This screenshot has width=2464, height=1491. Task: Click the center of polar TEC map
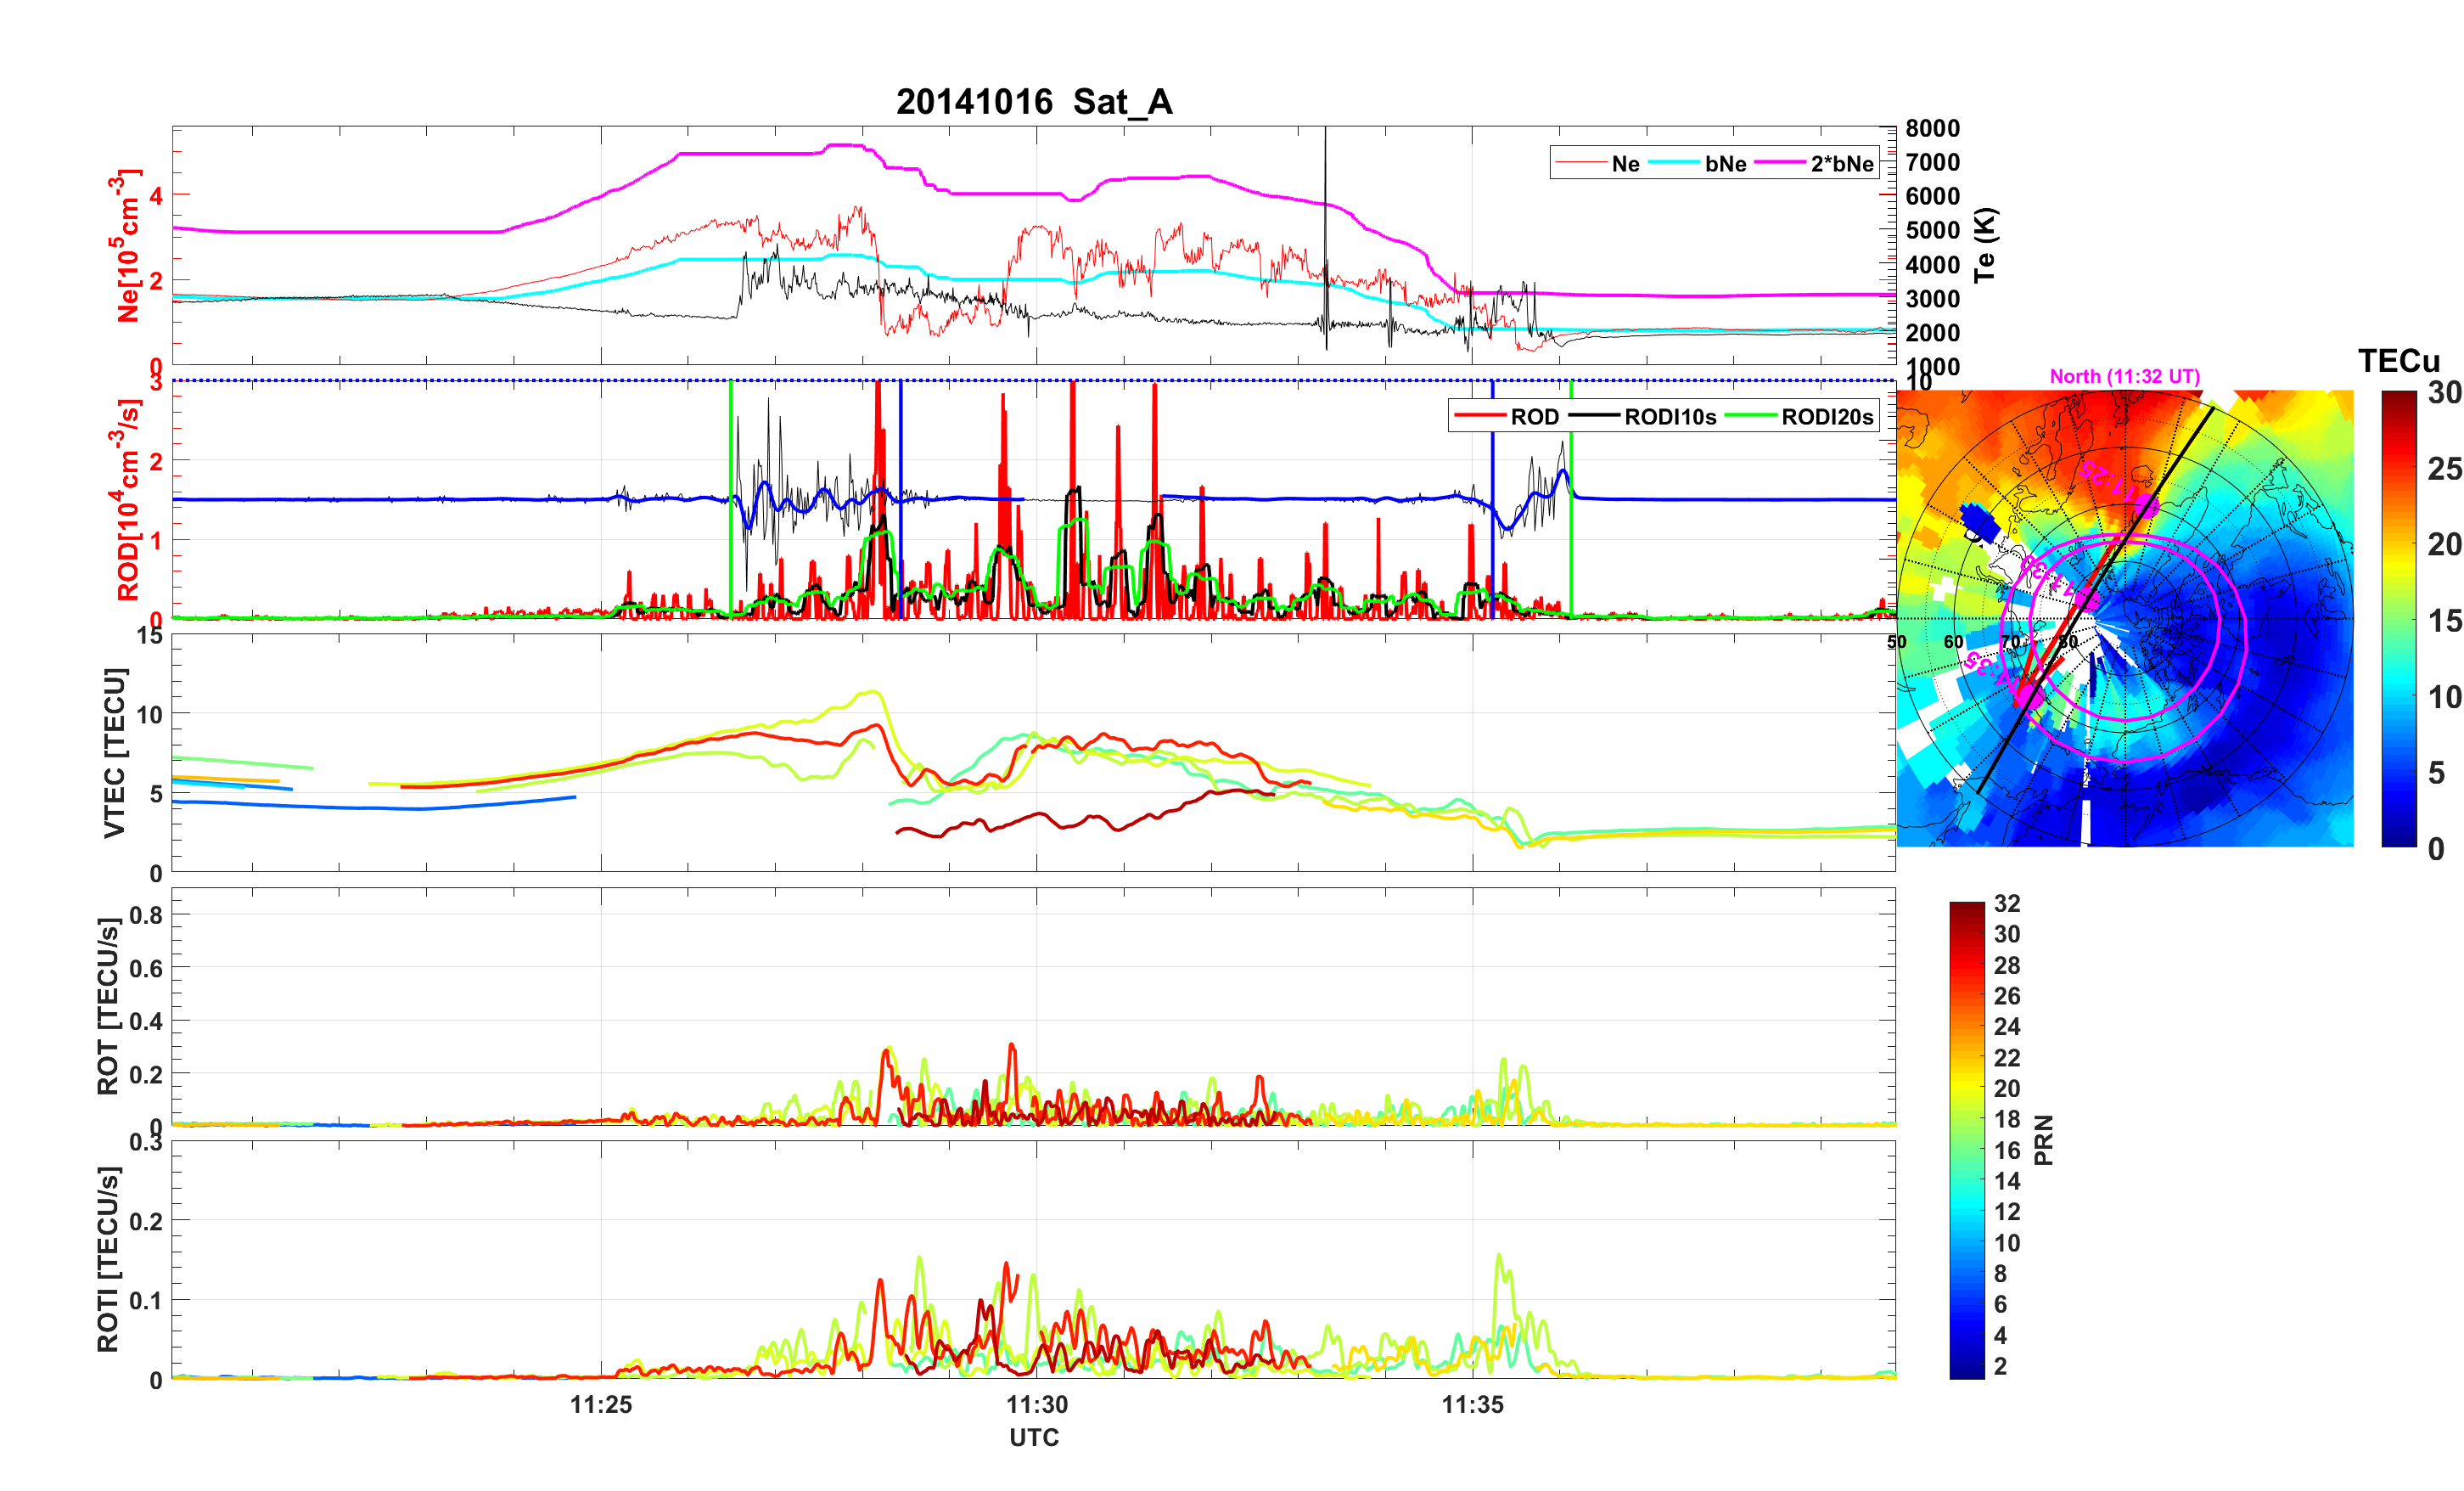pos(2124,618)
